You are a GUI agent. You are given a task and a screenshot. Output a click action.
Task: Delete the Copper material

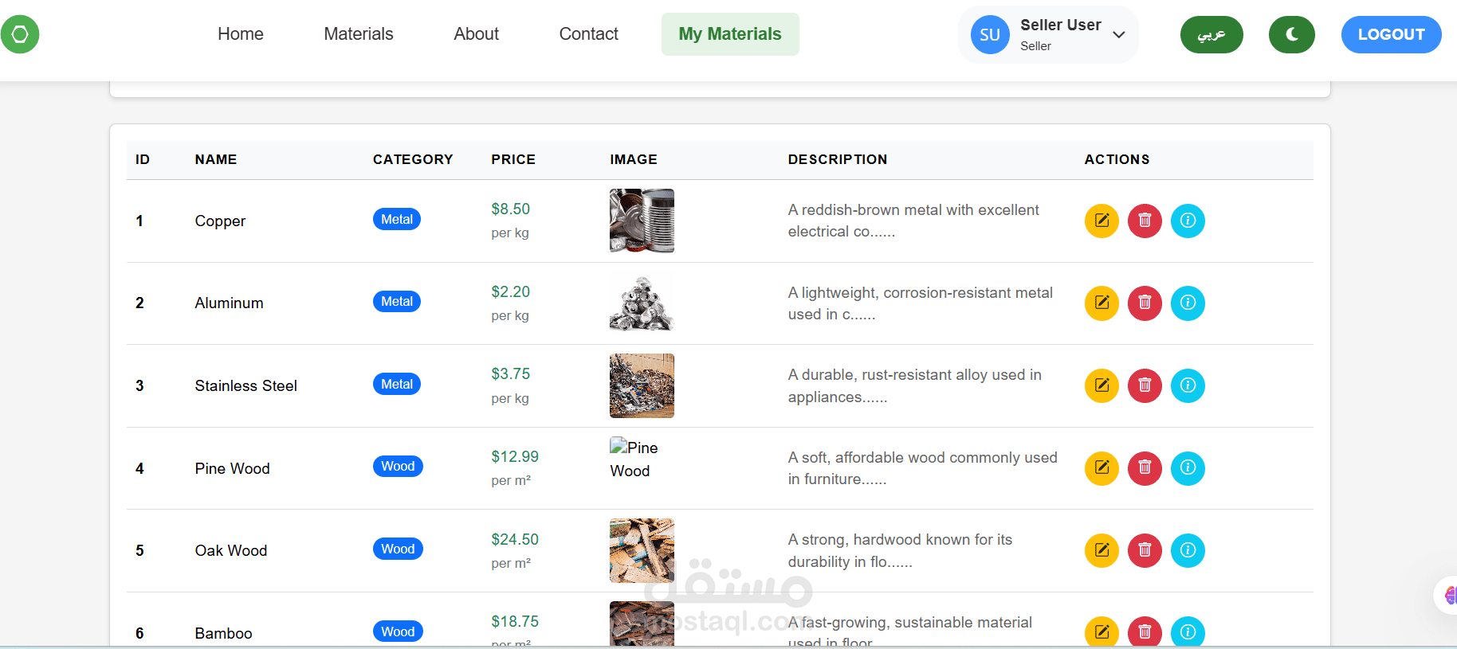1145,221
